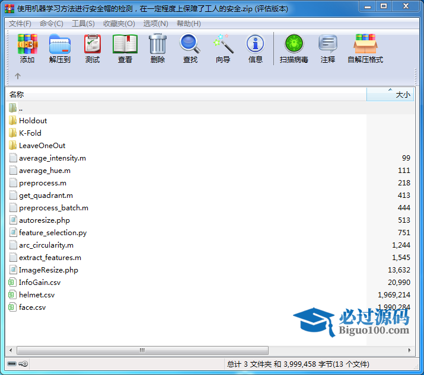Click the key icon in status bar
424x375 pixels.
(23, 364)
